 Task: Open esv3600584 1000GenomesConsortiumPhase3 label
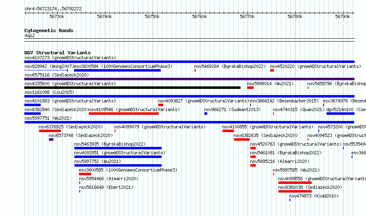point(123,66)
